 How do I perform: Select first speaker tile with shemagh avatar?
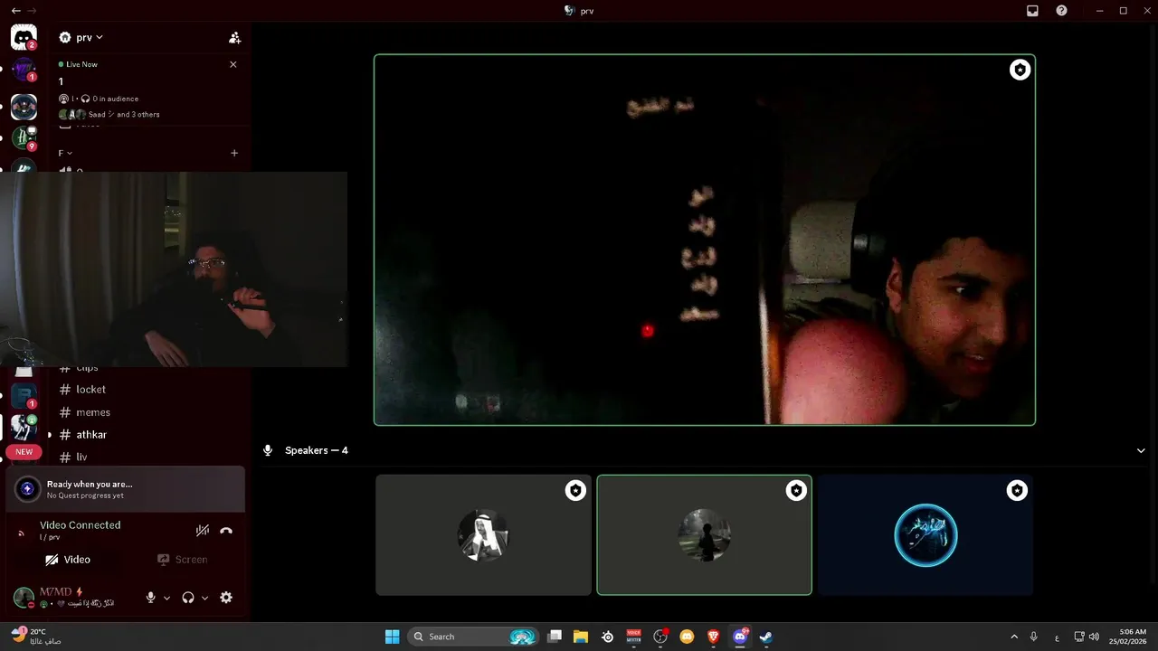click(483, 535)
